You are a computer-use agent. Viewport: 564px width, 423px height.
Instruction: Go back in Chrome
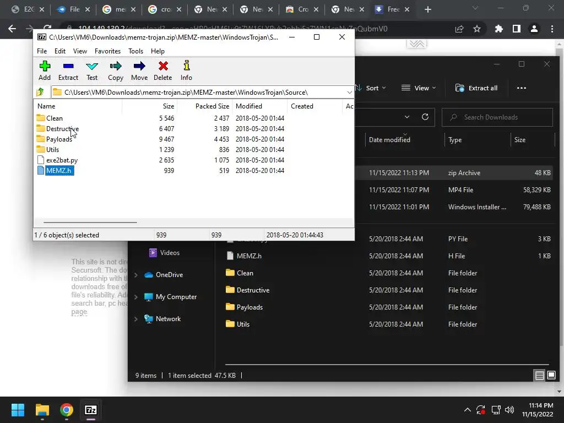(12, 29)
